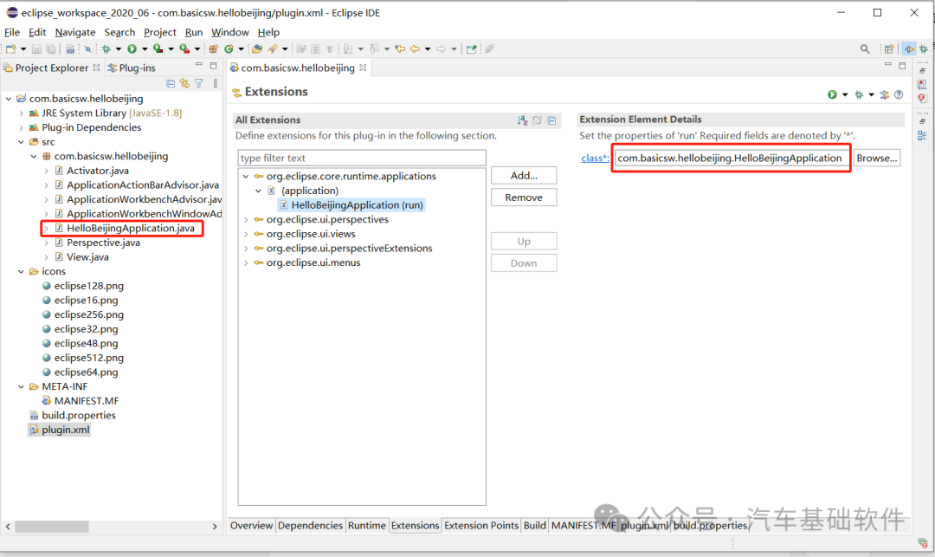The image size is (935, 557).
Task: Run the application using the green Run toolbar icon
Action: (132, 49)
